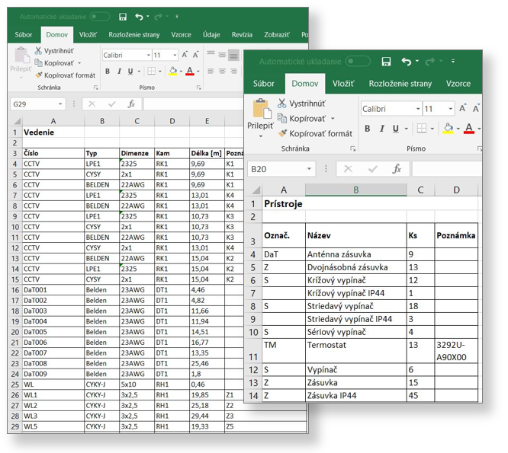Click Kopírovať icon in Prístroje window
The width and height of the screenshot is (508, 453).
coord(282,119)
